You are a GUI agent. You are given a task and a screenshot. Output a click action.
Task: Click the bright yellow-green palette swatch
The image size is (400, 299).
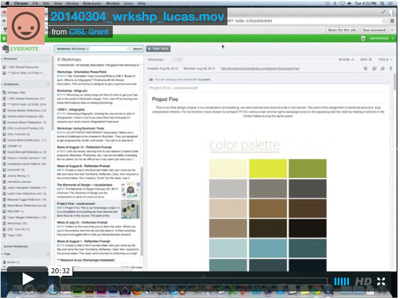[x=268, y=168]
